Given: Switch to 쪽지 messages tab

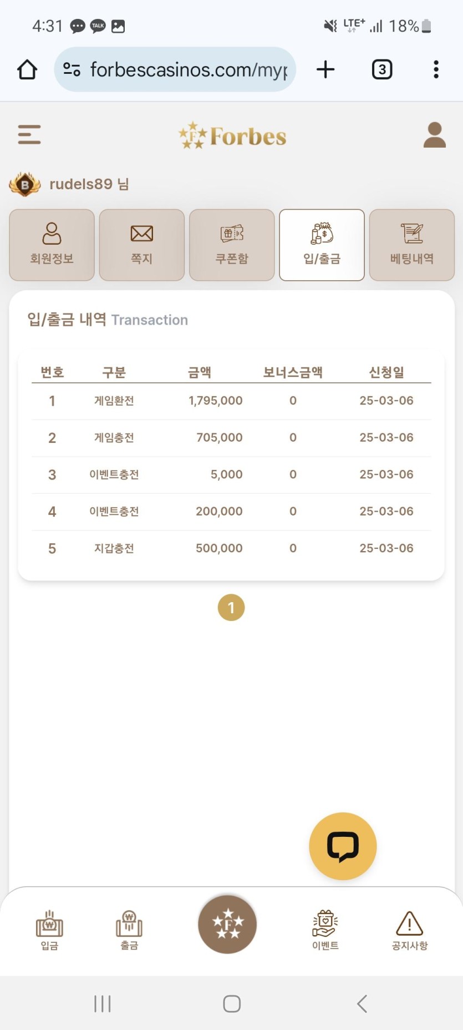Looking at the screenshot, I should pos(142,245).
